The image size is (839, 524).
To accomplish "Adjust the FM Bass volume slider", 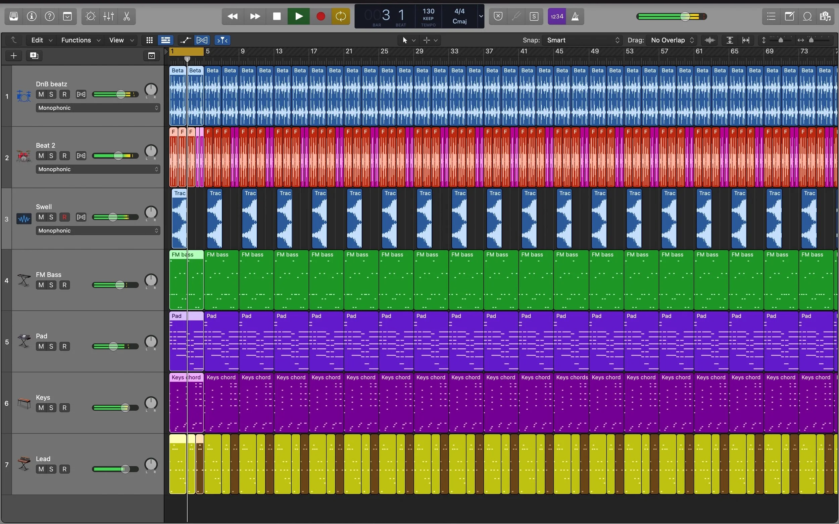I will tap(120, 285).
